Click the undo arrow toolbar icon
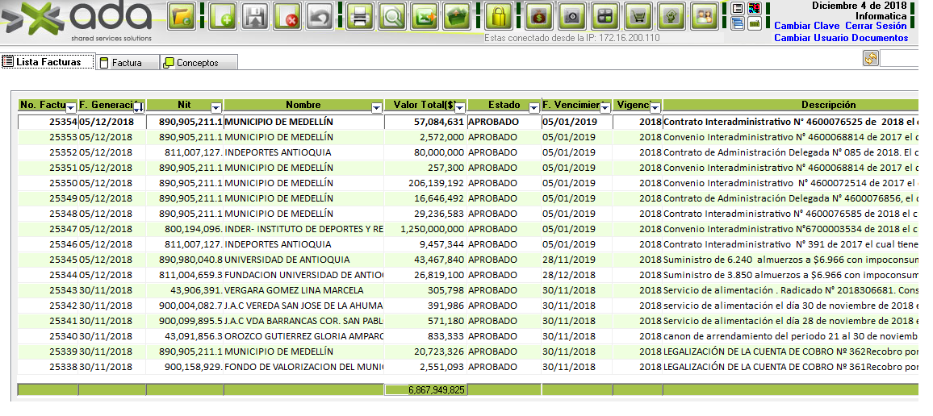This screenshot has width=933, height=416. (x=320, y=16)
